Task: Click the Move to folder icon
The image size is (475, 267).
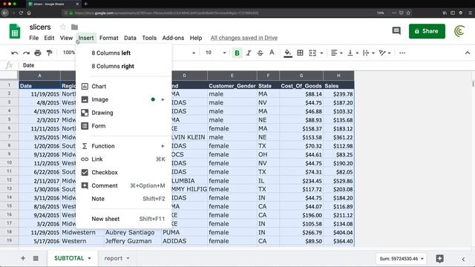Action: tap(74, 27)
